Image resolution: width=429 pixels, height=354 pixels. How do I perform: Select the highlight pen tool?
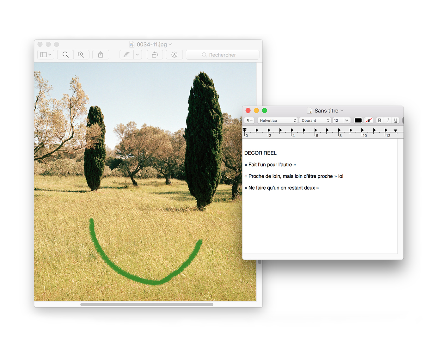pyautogui.click(x=126, y=55)
